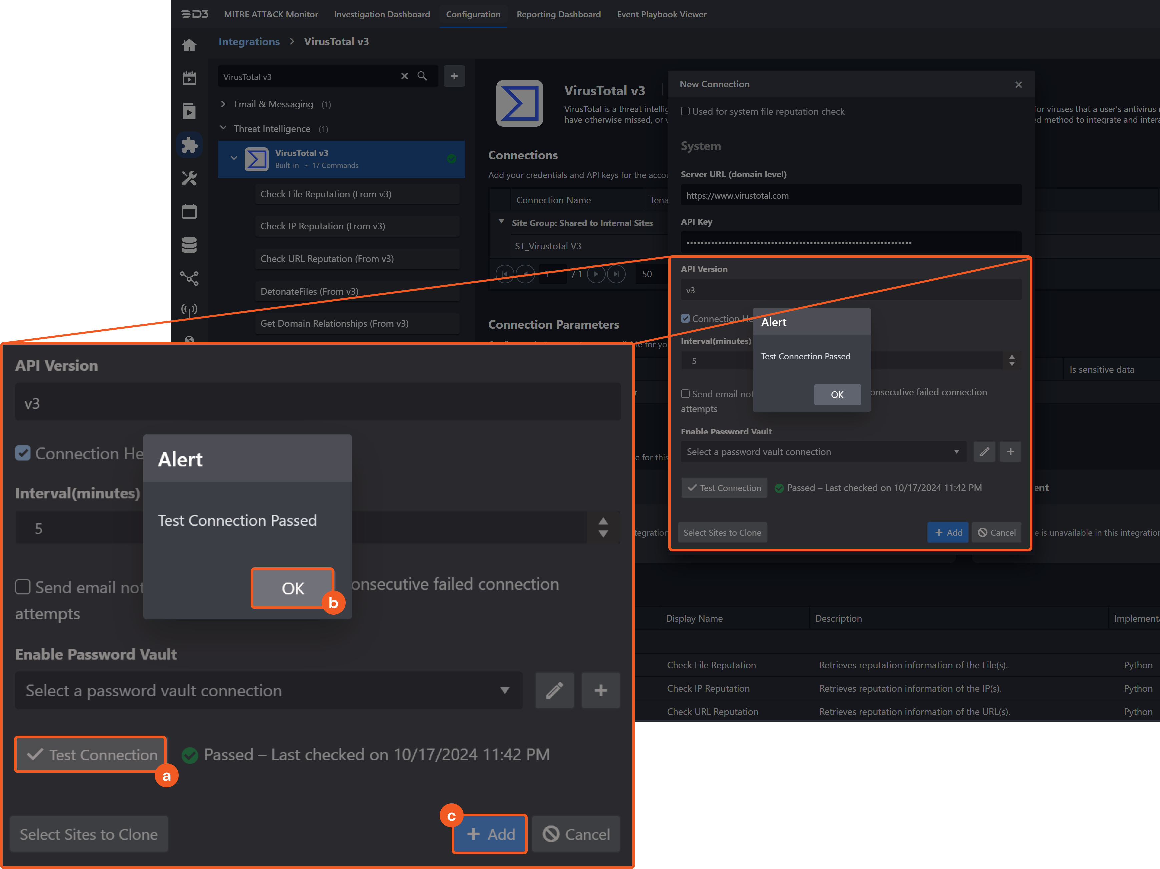Select the puzzle-piece Integrations icon
1160x869 pixels.
tap(189, 145)
